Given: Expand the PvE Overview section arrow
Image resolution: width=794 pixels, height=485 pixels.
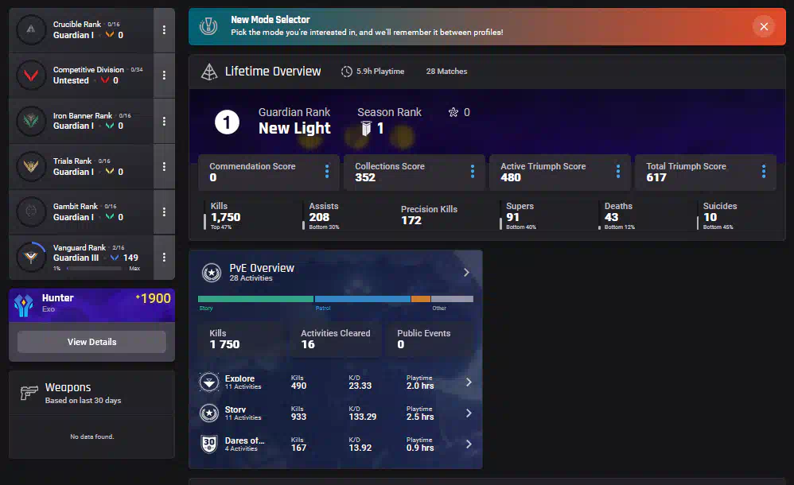Looking at the screenshot, I should [x=466, y=273].
